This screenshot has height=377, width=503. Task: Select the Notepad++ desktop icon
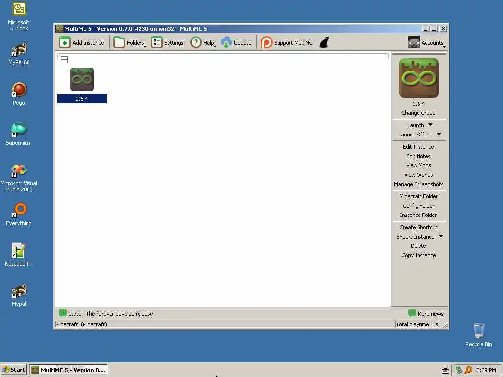[x=19, y=255]
